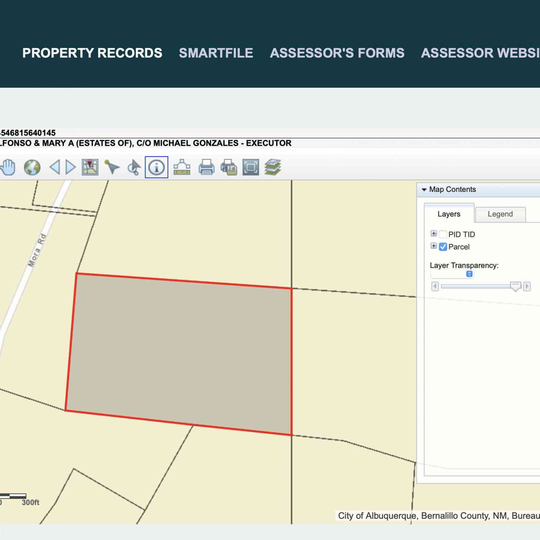Click the Mora Rd street label
Image resolution: width=540 pixels, height=540 pixels.
click(x=37, y=250)
